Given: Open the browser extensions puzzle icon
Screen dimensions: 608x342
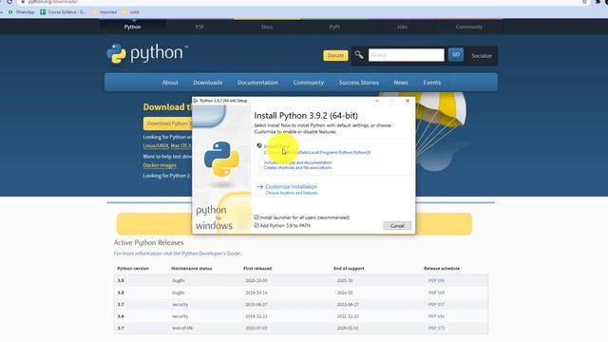Looking at the screenshot, I should pos(598,2).
